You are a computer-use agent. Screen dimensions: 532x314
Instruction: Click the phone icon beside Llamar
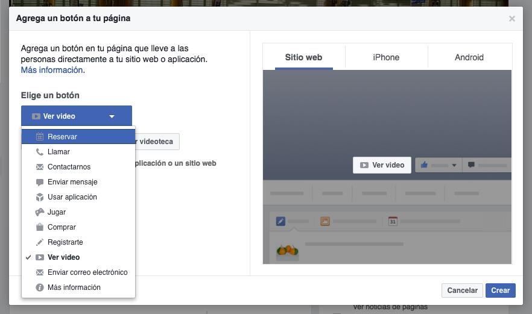coord(40,152)
